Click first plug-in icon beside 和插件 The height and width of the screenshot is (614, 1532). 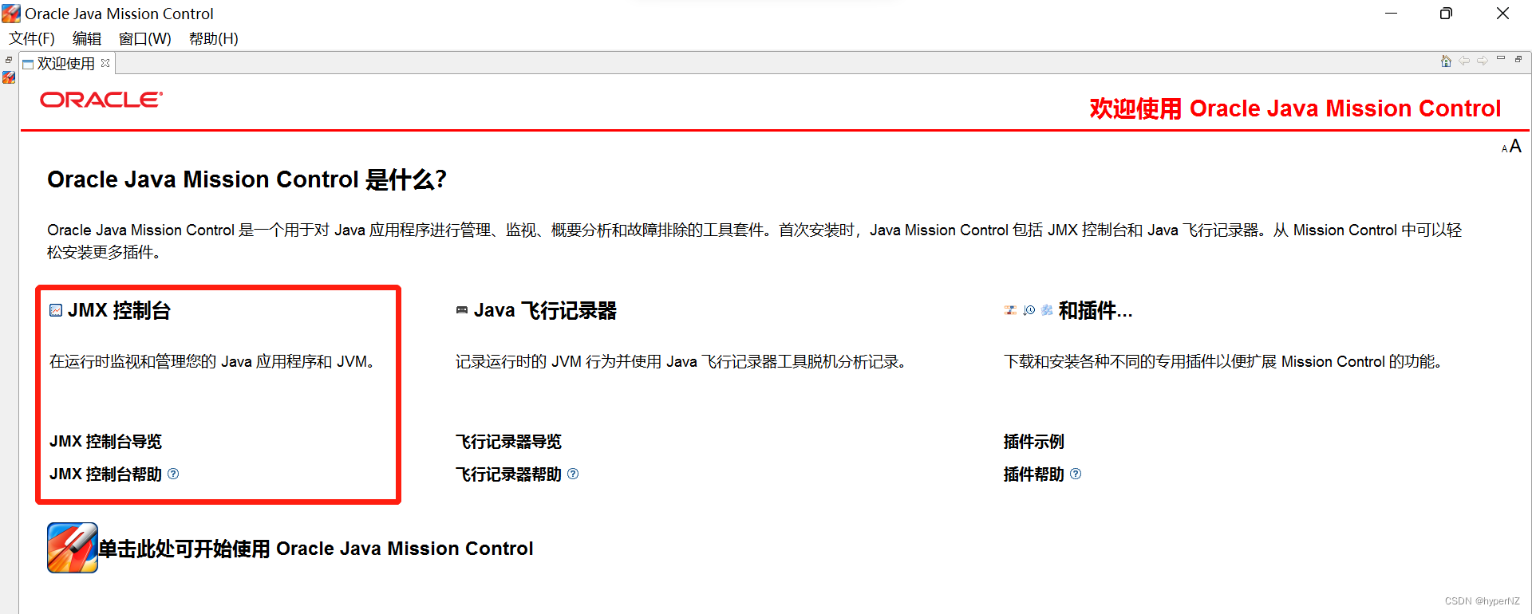click(x=1010, y=310)
